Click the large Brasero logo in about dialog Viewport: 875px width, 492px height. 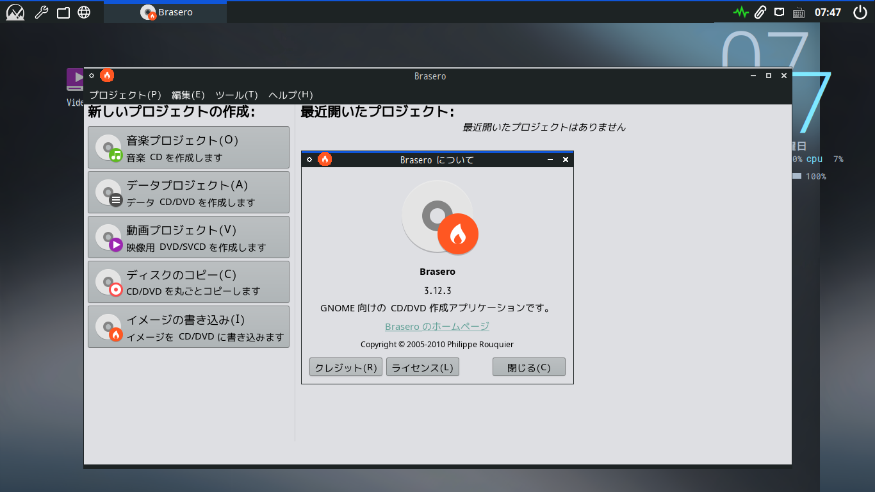(439, 218)
